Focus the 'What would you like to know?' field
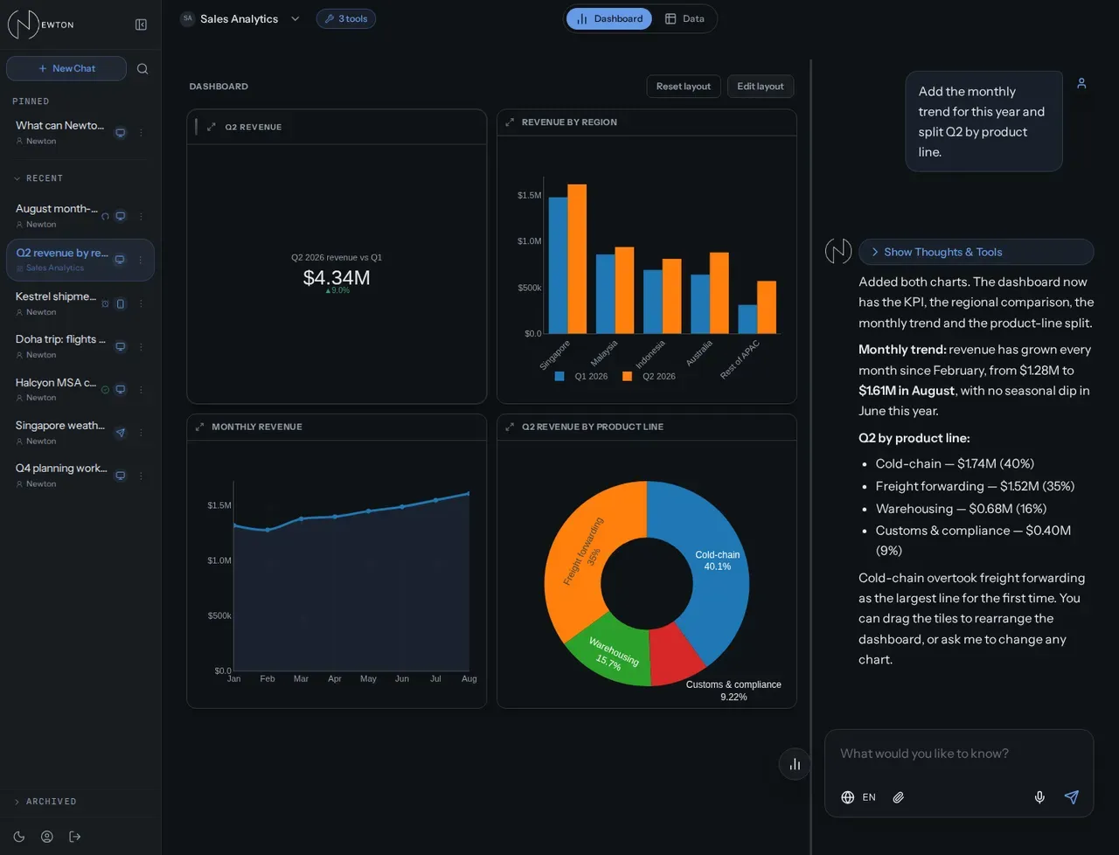This screenshot has width=1119, height=855. point(959,754)
